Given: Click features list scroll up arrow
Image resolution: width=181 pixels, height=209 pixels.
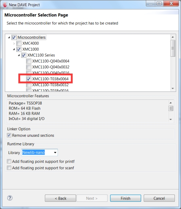Looking at the screenshot, I should point(171,103).
